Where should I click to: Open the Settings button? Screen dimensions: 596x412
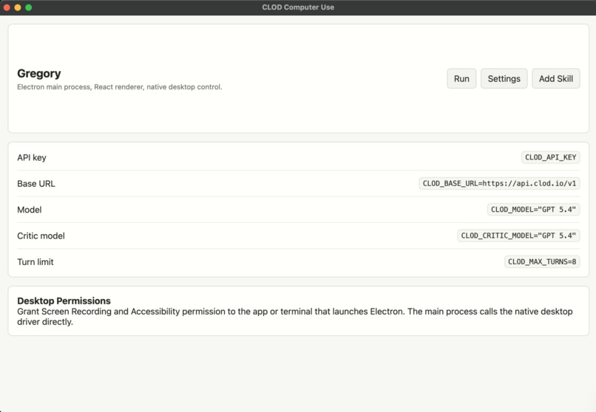[504, 78]
